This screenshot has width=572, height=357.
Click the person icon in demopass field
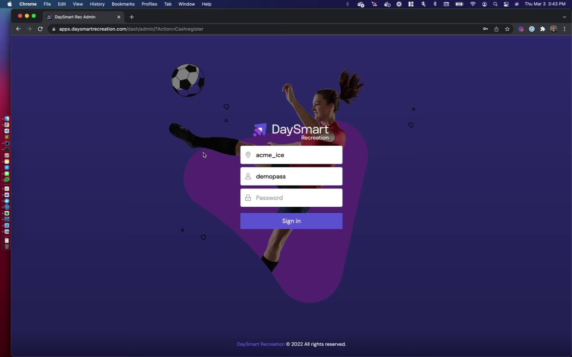coord(248,177)
